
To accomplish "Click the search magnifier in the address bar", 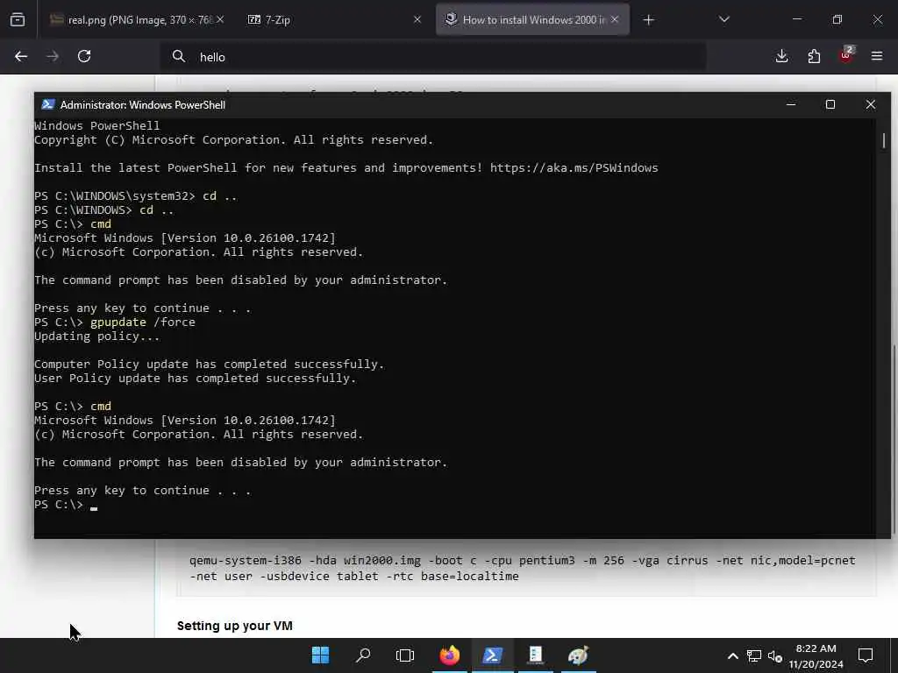I will click(179, 56).
